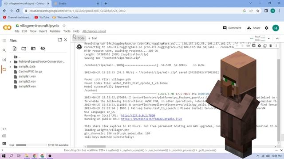Screen dimensions: 284x159
Task: Open the Insert menu
Action: (x=43, y=31)
